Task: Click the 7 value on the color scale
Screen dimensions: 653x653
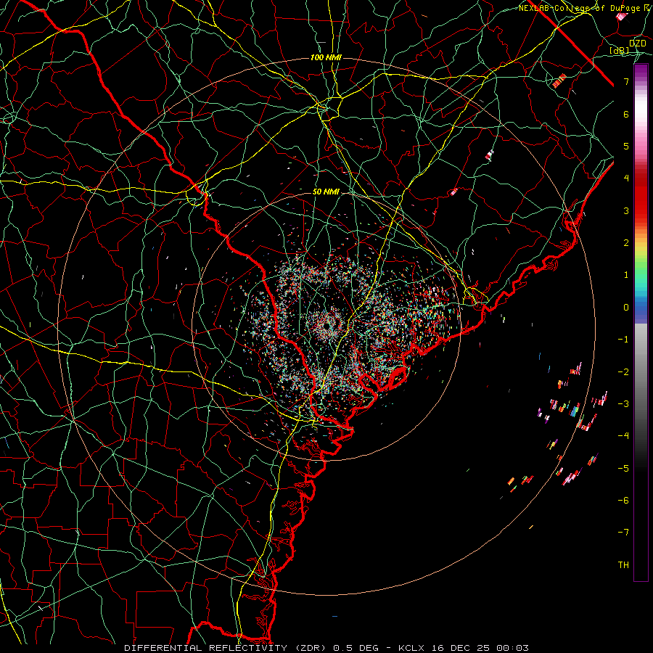Action: [626, 81]
